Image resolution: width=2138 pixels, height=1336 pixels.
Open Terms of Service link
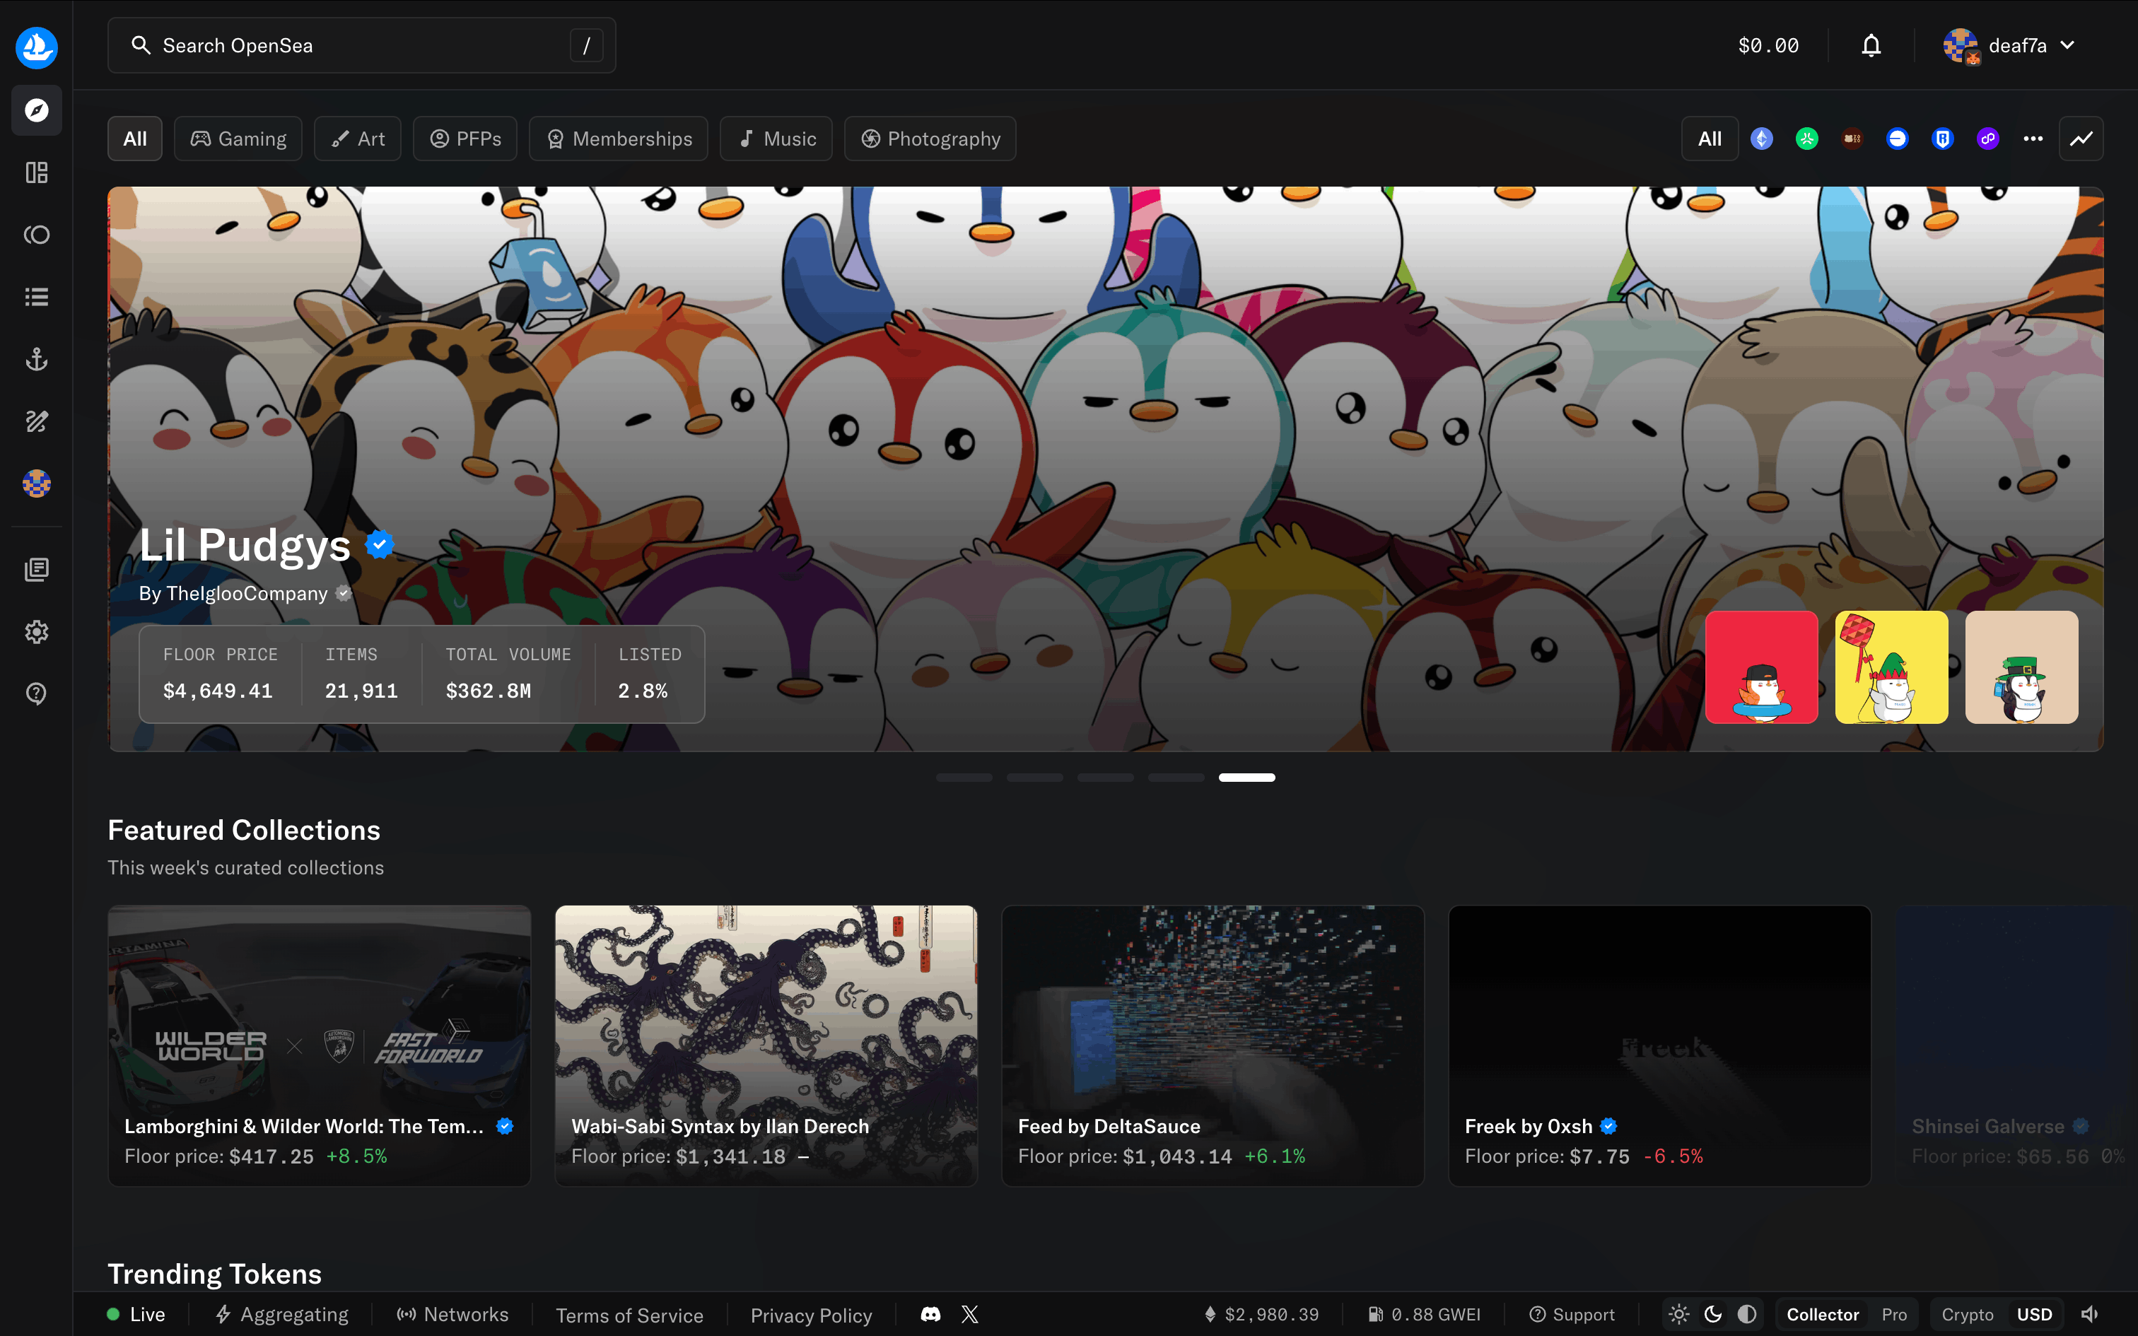point(629,1315)
